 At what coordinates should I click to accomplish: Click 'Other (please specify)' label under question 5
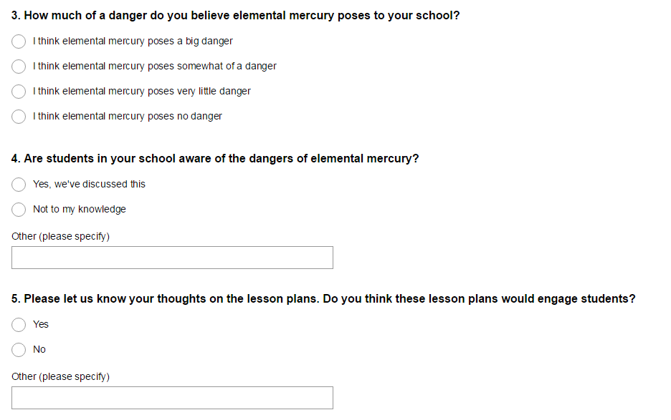pyautogui.click(x=60, y=376)
